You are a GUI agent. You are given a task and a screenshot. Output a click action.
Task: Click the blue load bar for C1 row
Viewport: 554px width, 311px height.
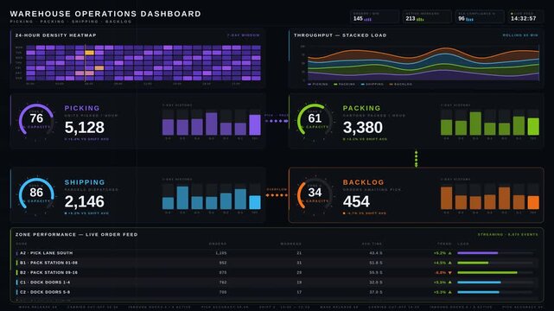click(479, 282)
